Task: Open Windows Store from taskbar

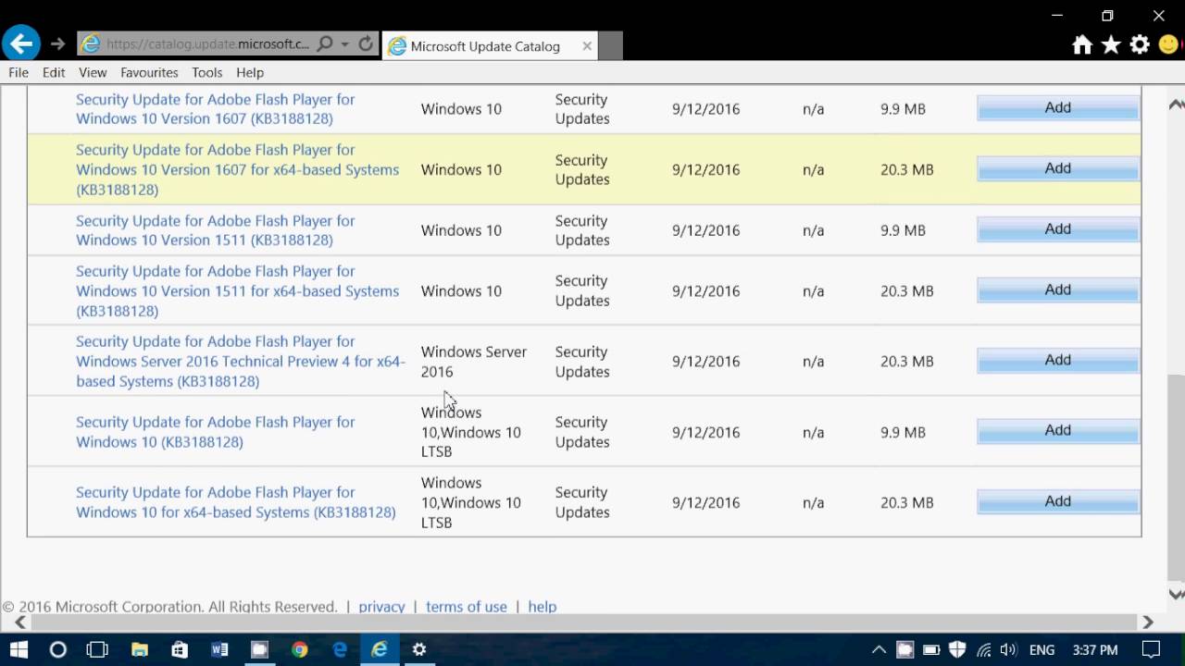Action: (x=179, y=649)
